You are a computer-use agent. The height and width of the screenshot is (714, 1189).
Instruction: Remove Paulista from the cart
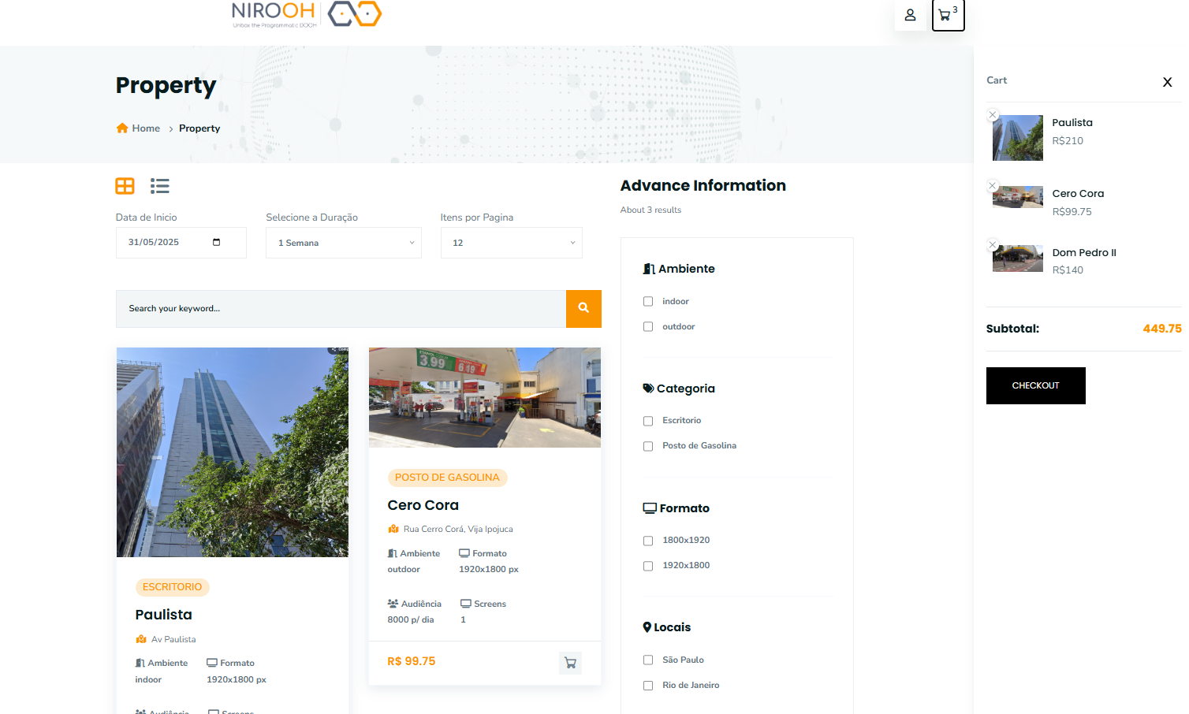993,115
